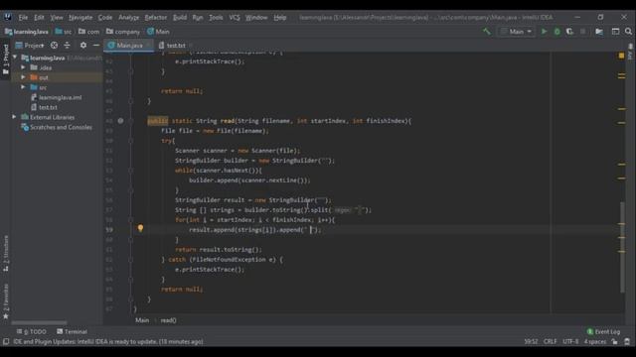Click the yellow intention lightbulb
The image size is (636, 357).
pos(140,229)
